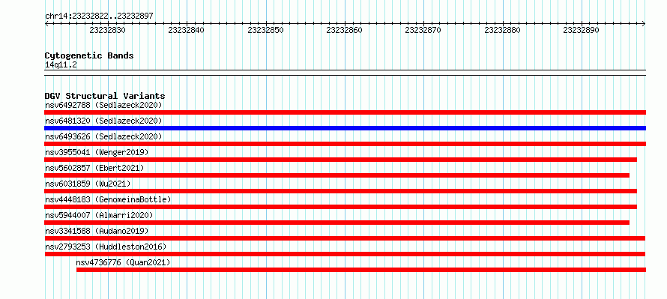Click the nsv6481320 (Sedlazeck2020) variant label
This screenshot has height=299, width=667.
click(x=103, y=121)
